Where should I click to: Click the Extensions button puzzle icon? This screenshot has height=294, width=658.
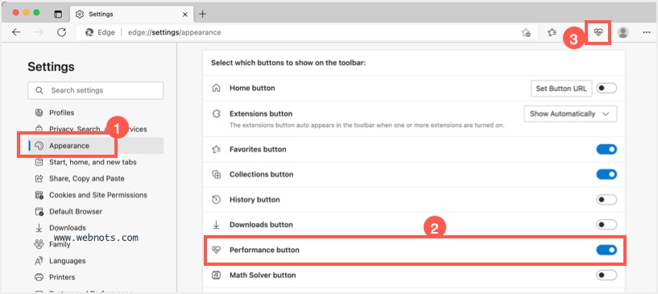[216, 114]
